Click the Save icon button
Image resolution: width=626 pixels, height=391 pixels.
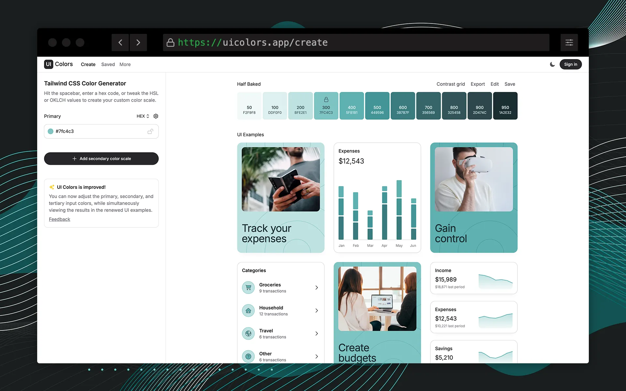tap(509, 84)
